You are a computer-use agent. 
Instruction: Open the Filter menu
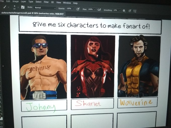(46, 2)
